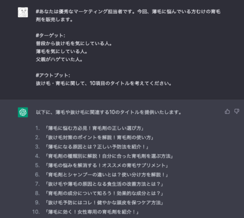Click the user profile avatar image
The width and height of the screenshot is (244, 218).
[23, 12]
